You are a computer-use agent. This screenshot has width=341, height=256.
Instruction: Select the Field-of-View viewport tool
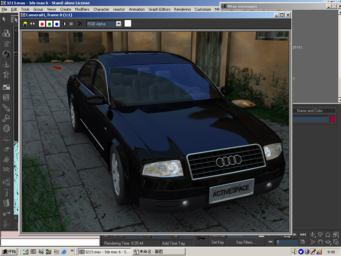coord(312,242)
